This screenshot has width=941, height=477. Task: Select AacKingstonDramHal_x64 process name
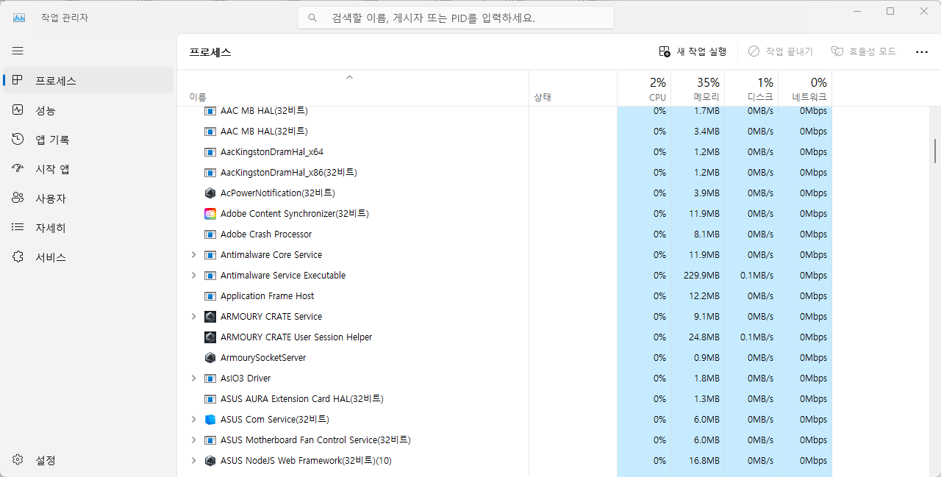(x=272, y=152)
